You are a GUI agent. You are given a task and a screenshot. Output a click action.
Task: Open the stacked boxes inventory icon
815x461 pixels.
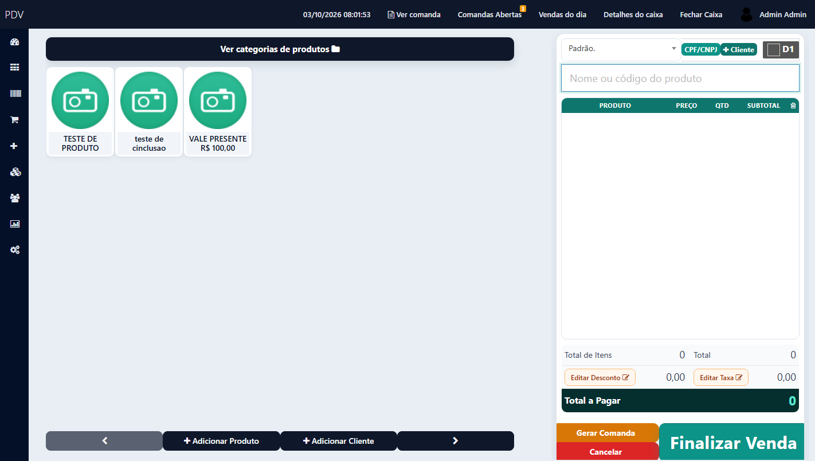pyautogui.click(x=15, y=172)
